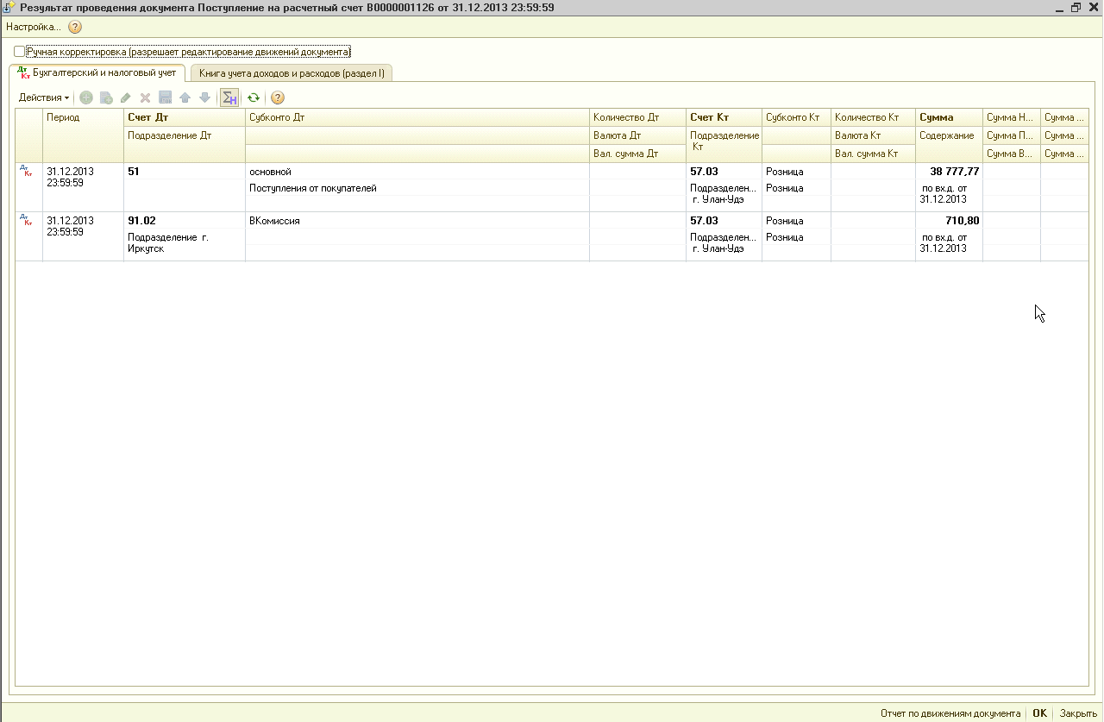This screenshot has height=722, width=1104.
Task: Click the red X delete icon
Action: (145, 98)
